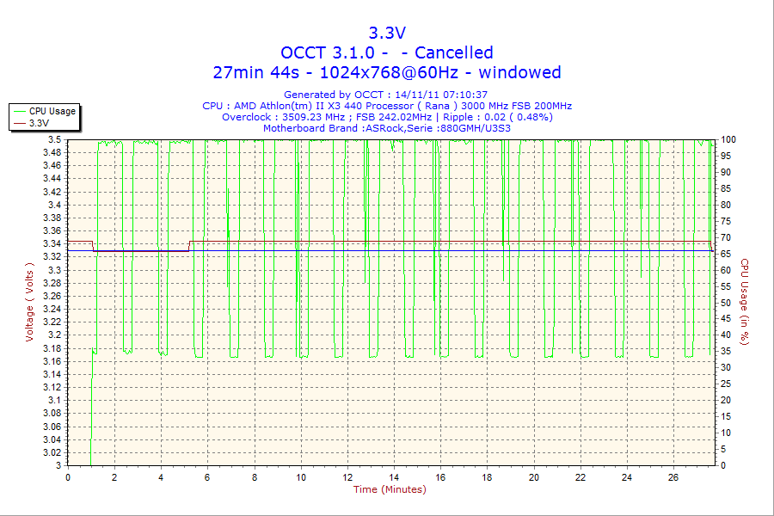Click the 'Voltage ( Volts )' axis label
Screen dimensions: 774x516
tap(29, 302)
